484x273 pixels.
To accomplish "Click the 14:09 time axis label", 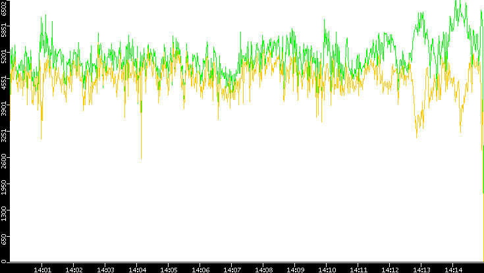I will click(296, 270).
